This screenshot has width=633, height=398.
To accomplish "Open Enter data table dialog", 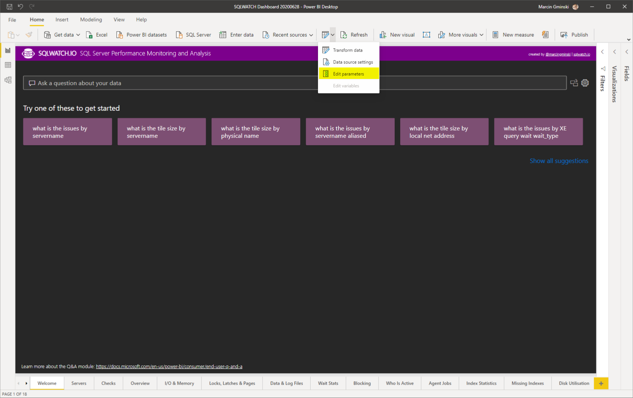I will pyautogui.click(x=237, y=35).
